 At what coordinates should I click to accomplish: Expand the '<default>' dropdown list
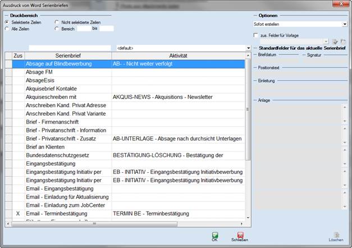coord(248,48)
